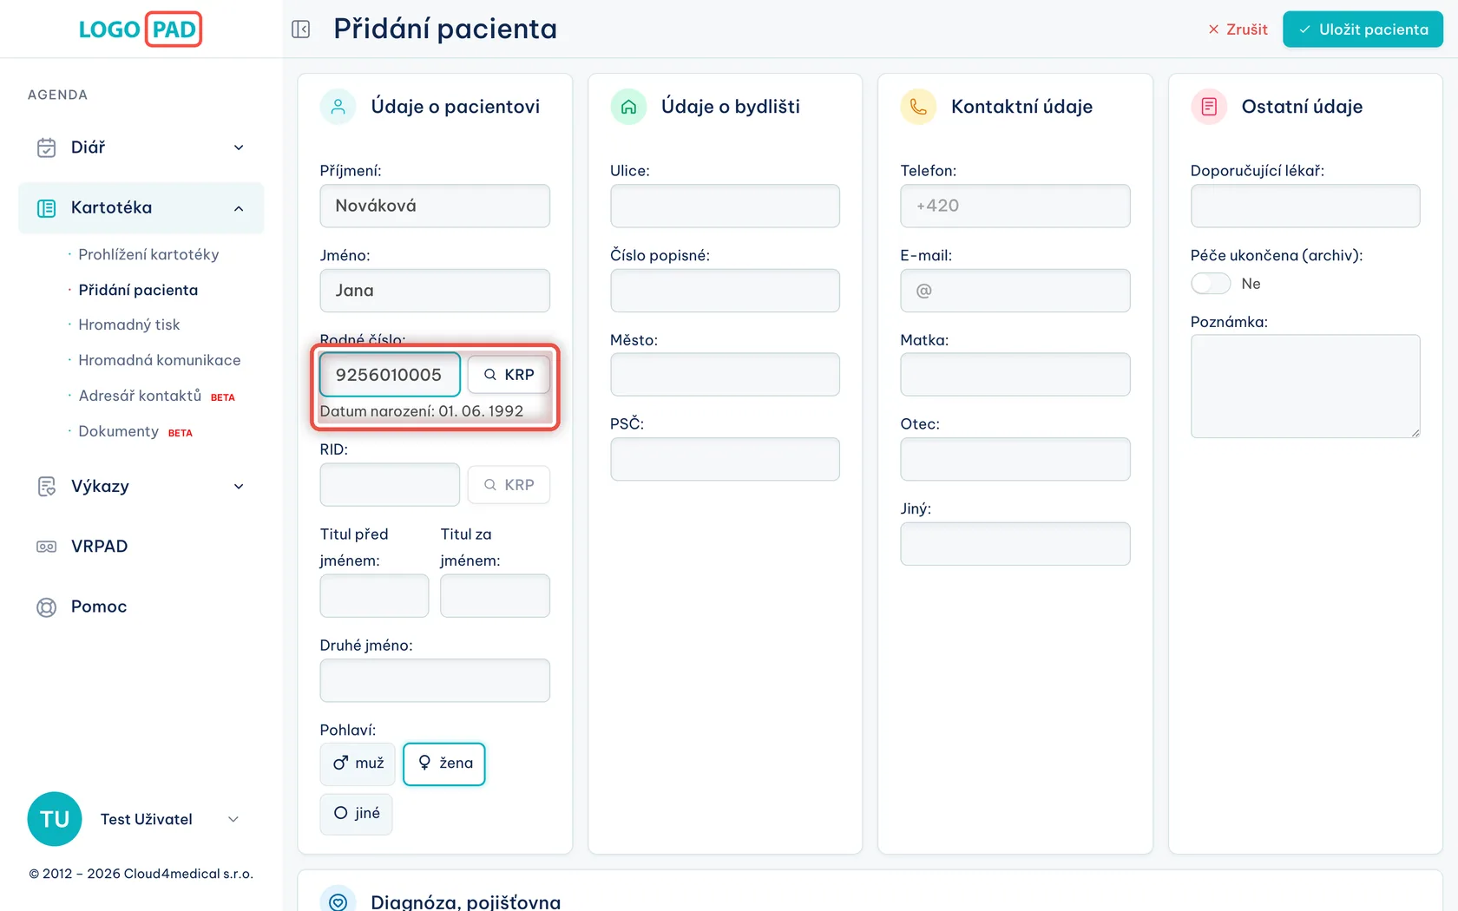The image size is (1458, 911).
Task: Cancel using the Zrušit link
Action: (1238, 29)
